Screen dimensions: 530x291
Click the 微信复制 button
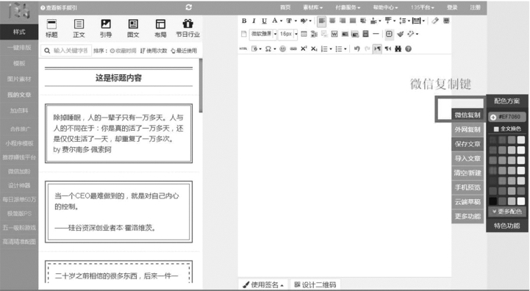(x=468, y=115)
